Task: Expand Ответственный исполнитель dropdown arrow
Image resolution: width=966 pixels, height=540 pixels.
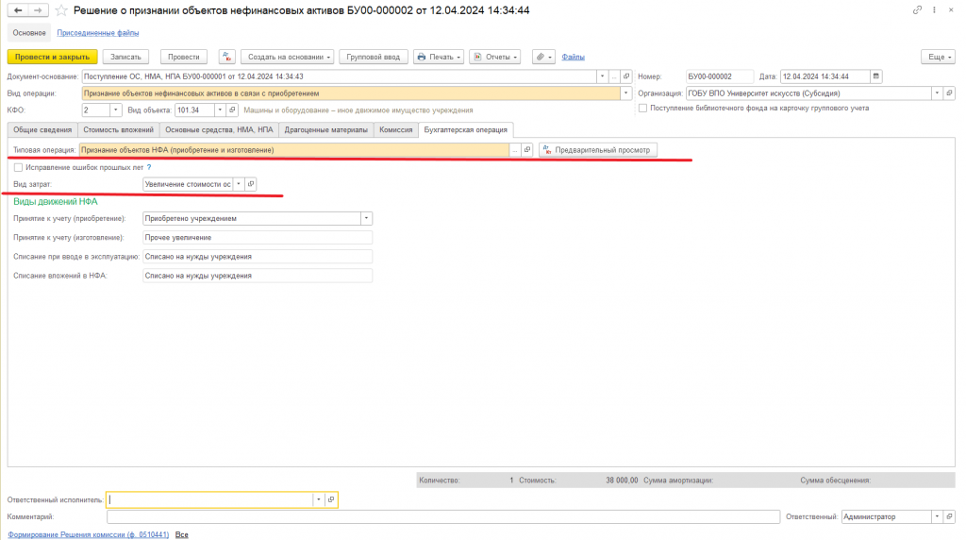Action: tap(319, 500)
